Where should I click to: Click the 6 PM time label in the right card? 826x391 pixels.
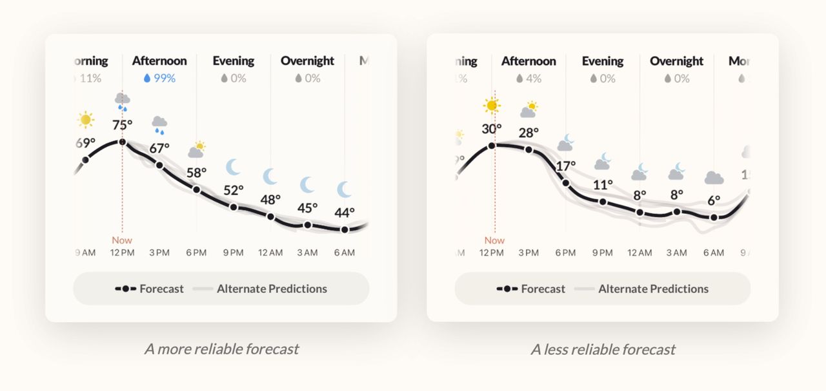[565, 253]
